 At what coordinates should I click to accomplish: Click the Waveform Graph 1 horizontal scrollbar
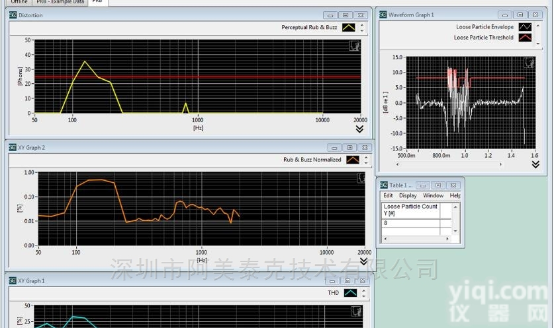point(463,164)
